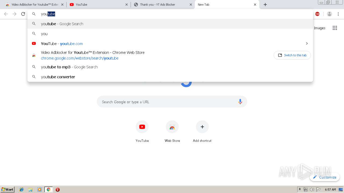Go back using the back arrow
The height and width of the screenshot is (193, 344).
coord(6,14)
